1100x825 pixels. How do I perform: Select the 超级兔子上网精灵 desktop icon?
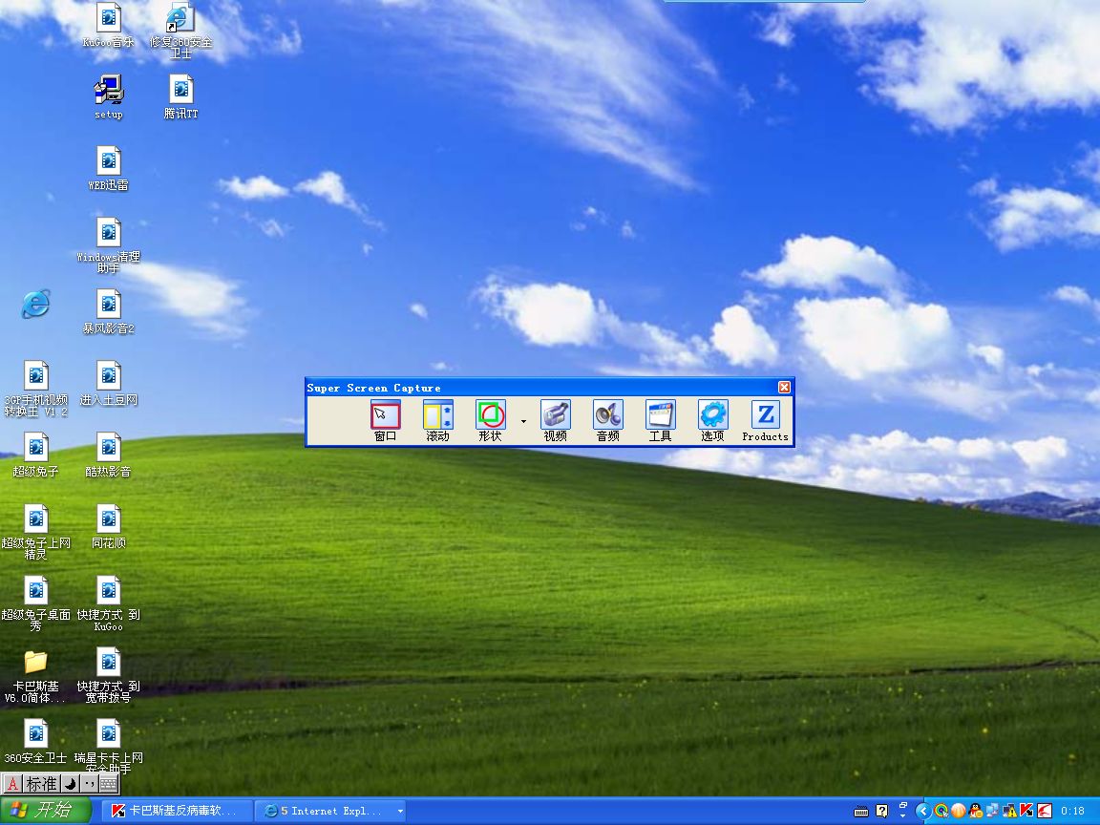coord(35,532)
